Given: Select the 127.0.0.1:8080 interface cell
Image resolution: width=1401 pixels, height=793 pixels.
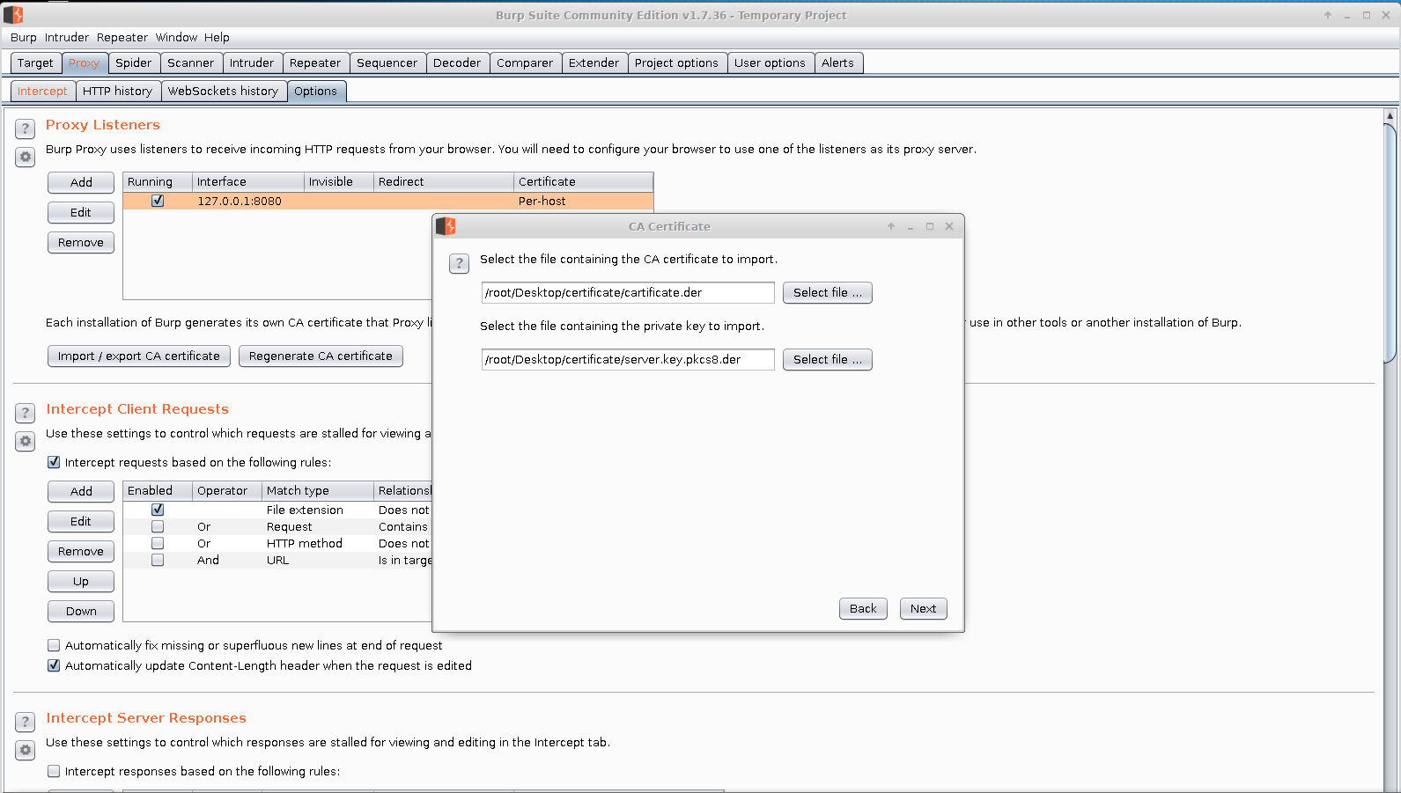Looking at the screenshot, I should tap(248, 201).
